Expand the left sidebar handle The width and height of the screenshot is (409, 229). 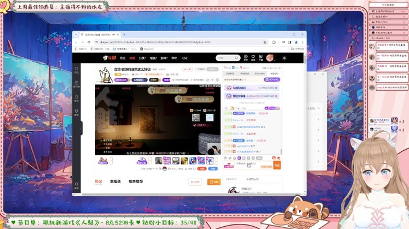point(81,128)
